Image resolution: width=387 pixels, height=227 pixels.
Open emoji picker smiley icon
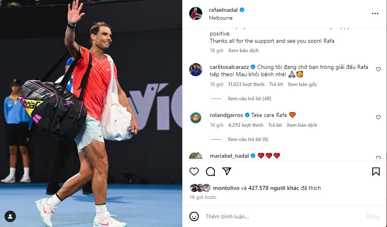tap(194, 216)
